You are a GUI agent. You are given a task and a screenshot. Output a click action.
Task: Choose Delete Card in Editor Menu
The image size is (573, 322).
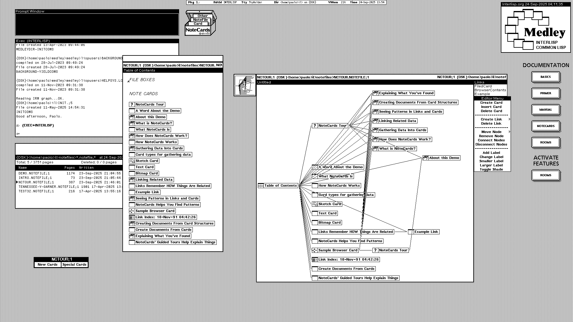coord(491,111)
